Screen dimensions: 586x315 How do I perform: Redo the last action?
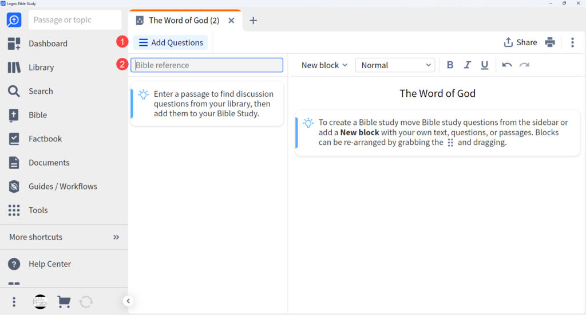pos(524,65)
